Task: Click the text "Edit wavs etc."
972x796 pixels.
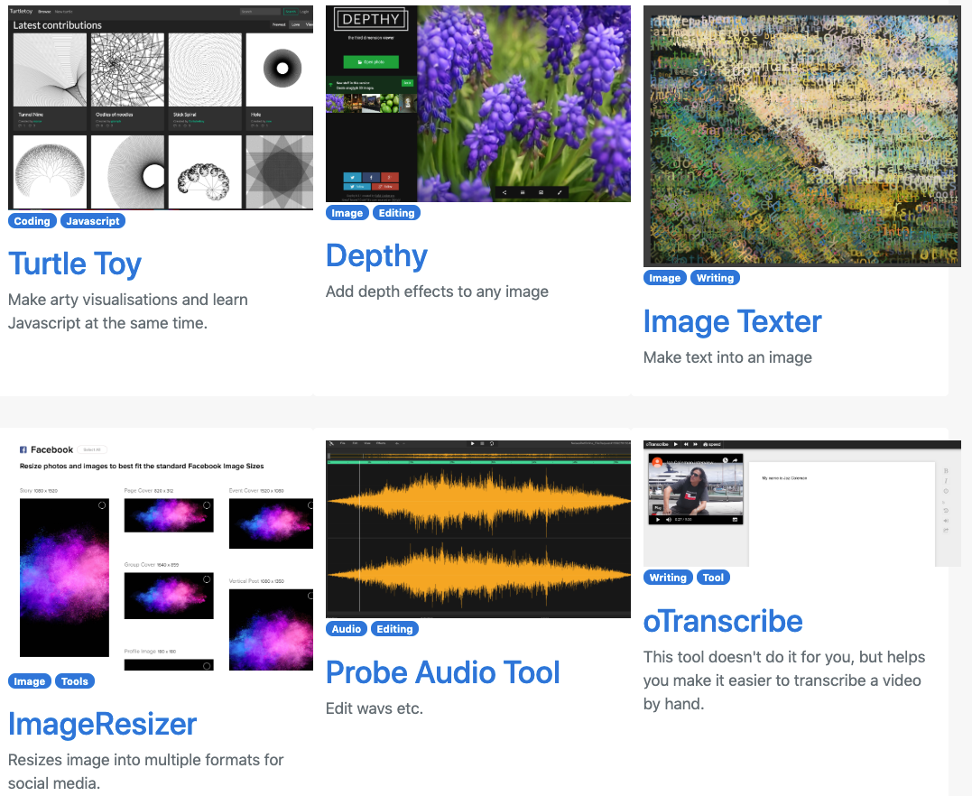Action: point(375,708)
